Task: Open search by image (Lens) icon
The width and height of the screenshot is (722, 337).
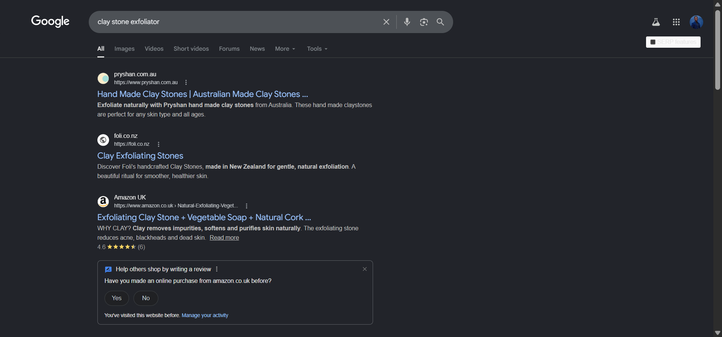Action: tap(424, 22)
